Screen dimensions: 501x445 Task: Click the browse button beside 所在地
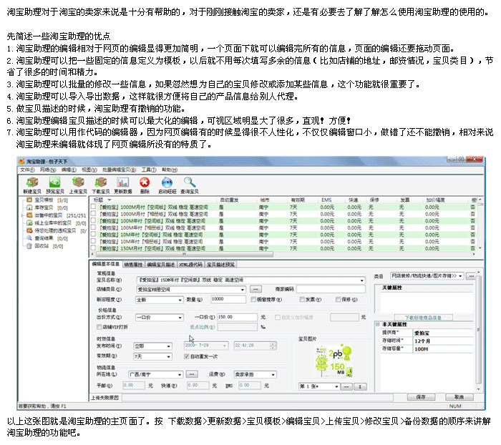pyautogui.click(x=192, y=374)
